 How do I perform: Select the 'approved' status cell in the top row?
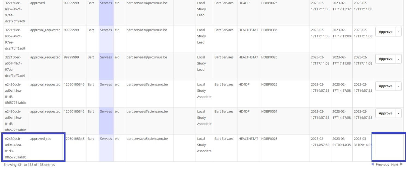[x=37, y=3]
